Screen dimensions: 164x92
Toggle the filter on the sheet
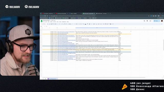click(109, 24)
